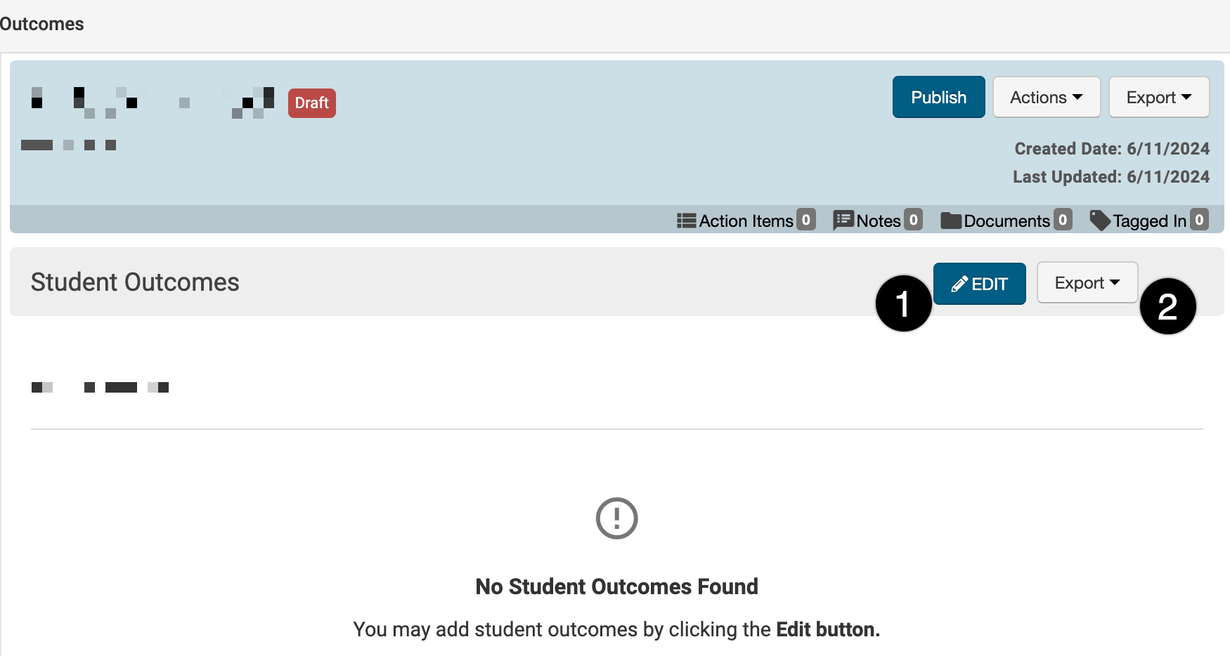Click the black circle marker numbered 2

1167,306
